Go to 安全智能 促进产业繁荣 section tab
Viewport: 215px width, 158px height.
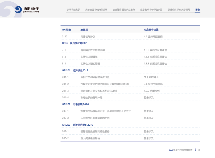[x=124, y=10]
